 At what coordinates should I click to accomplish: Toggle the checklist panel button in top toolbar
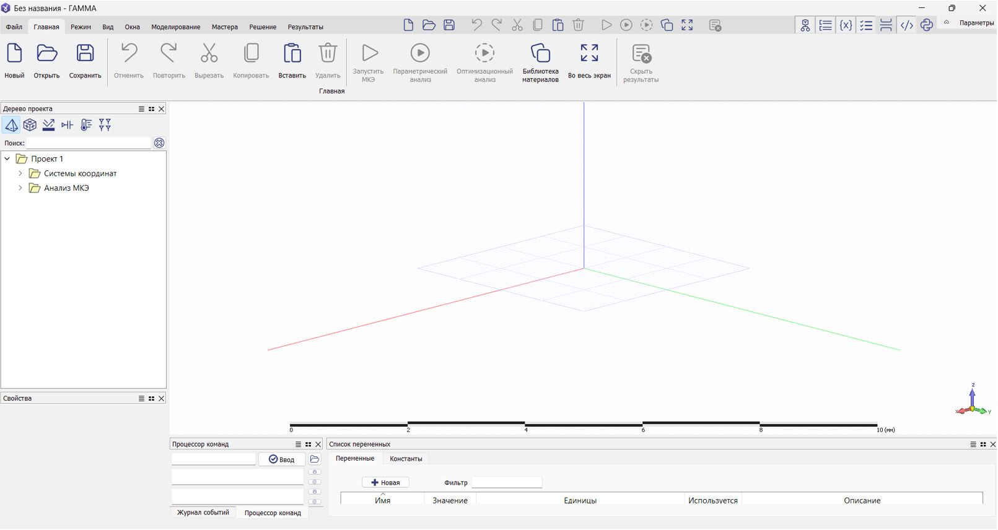866,25
